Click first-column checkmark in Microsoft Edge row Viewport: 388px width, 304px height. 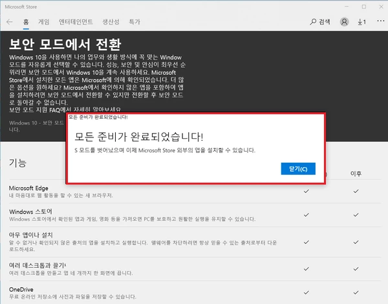[307, 191]
